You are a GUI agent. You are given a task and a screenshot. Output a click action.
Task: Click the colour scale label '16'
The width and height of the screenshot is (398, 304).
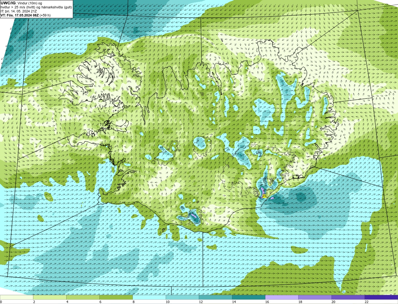(267, 302)
